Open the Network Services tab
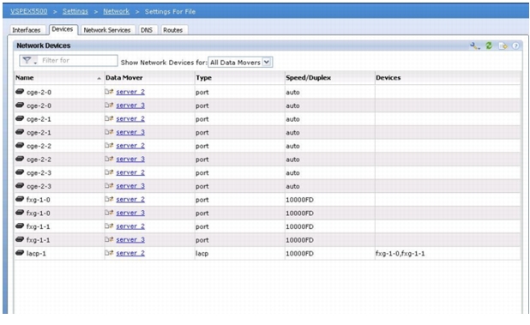Viewport: 530px width, 325px height. (x=107, y=30)
